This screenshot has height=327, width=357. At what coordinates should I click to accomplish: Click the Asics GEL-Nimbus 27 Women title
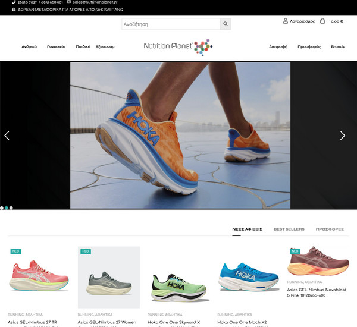[x=107, y=322]
